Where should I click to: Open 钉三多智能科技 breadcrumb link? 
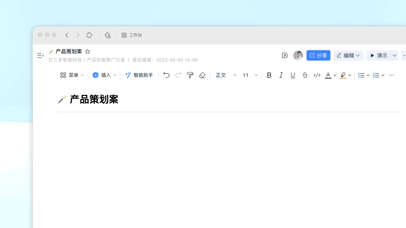point(65,60)
